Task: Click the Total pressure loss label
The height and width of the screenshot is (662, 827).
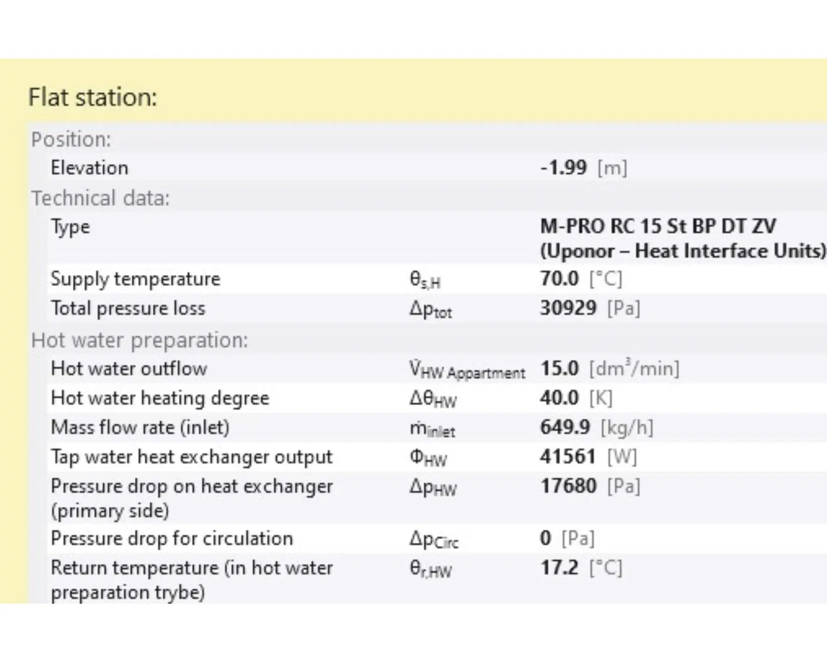Action: (x=128, y=309)
